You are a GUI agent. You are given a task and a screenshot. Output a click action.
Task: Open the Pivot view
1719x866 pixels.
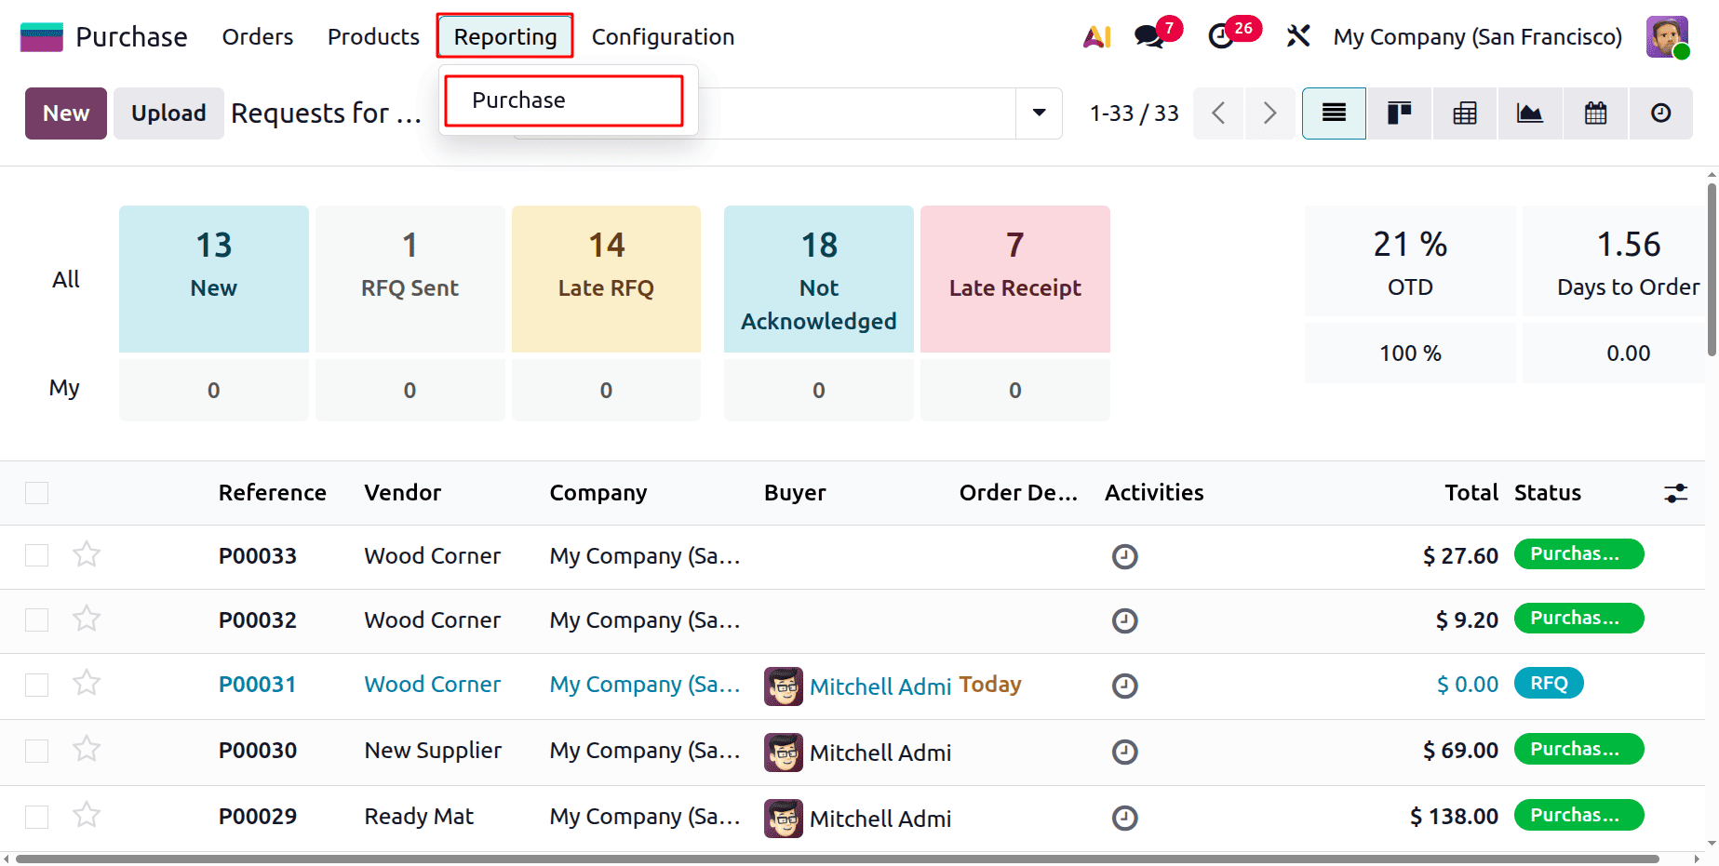[1463, 113]
